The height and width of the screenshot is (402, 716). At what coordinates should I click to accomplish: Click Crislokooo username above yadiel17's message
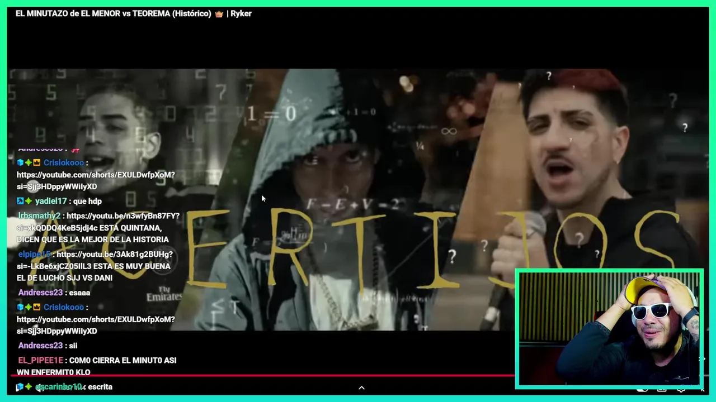(x=64, y=162)
